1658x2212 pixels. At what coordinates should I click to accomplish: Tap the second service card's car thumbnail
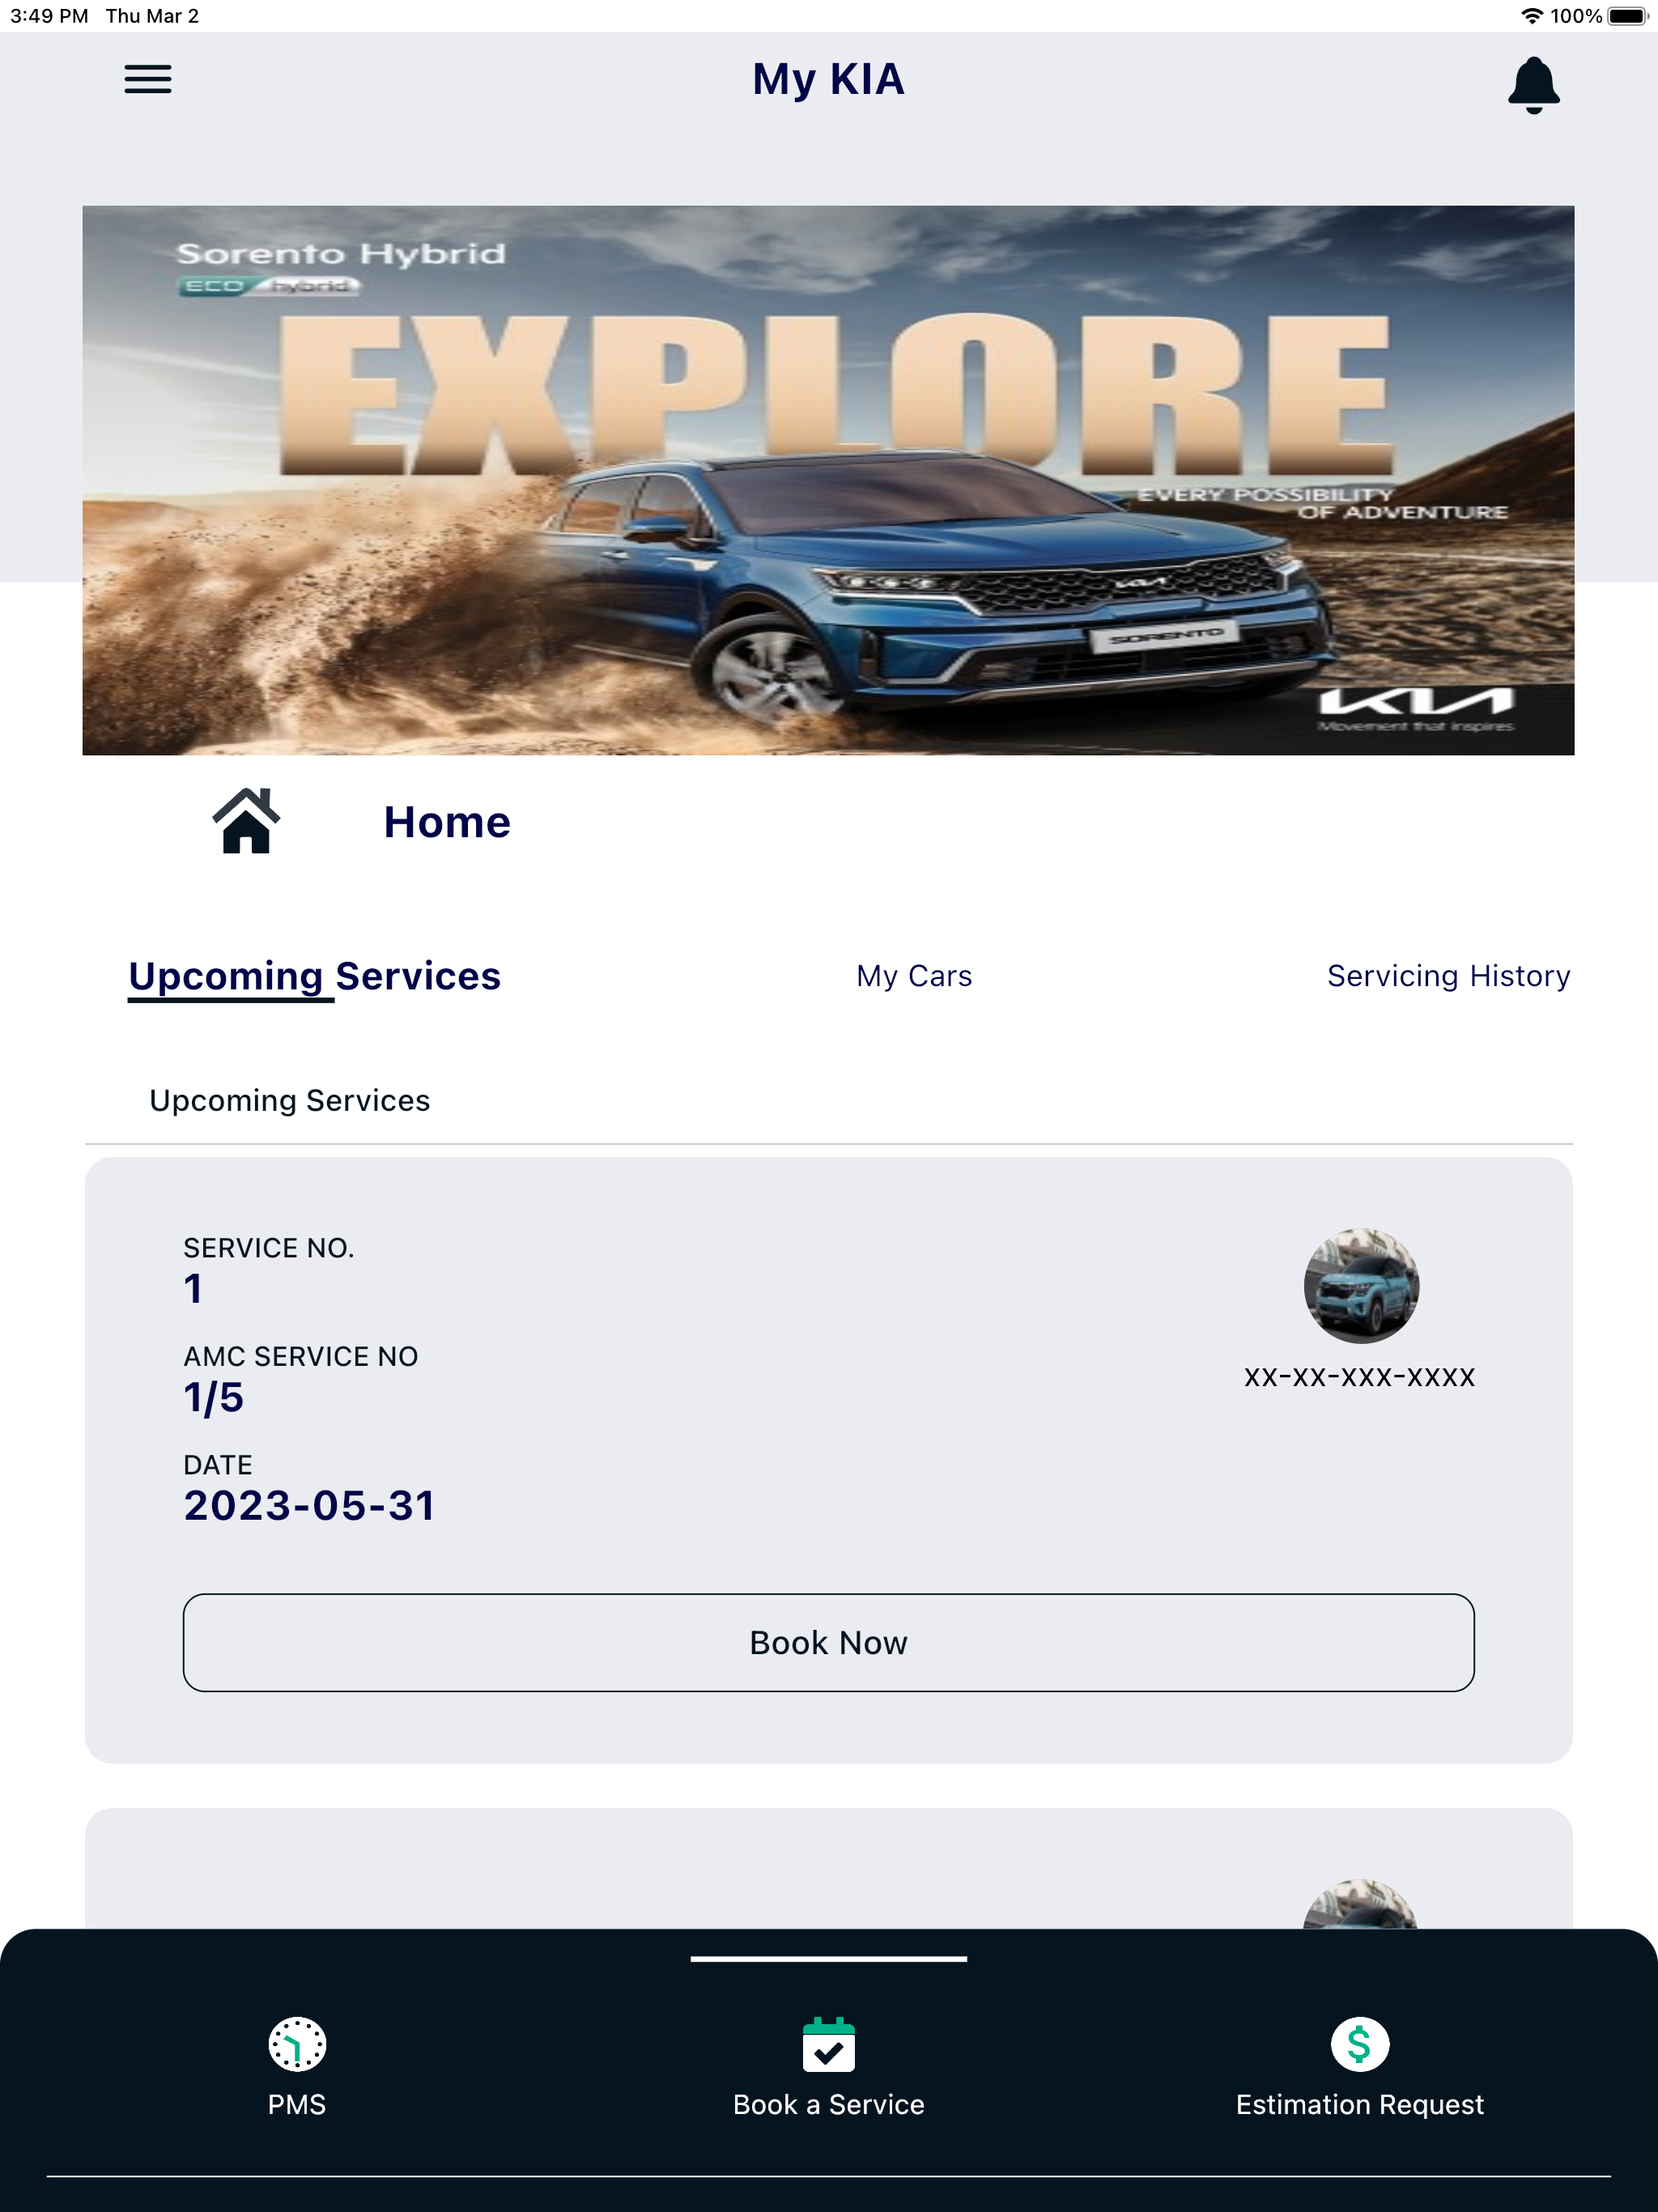[x=1361, y=1904]
